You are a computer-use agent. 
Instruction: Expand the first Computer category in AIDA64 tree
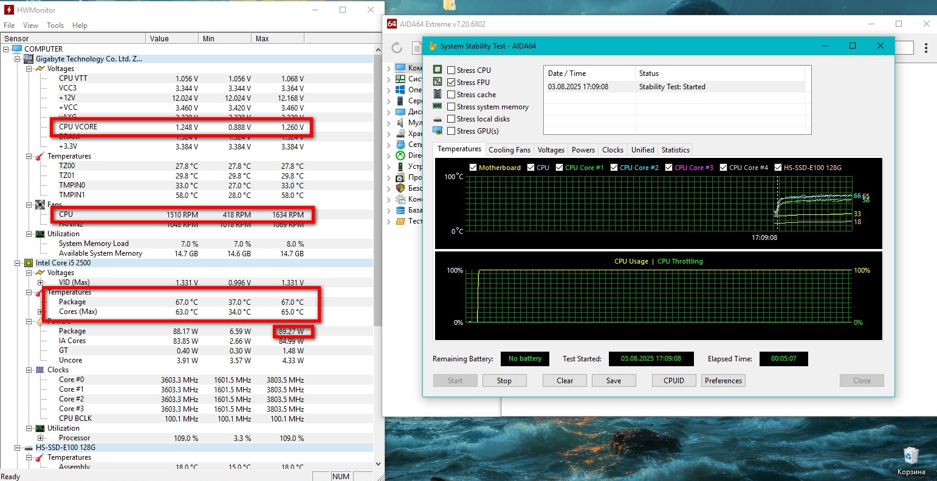coord(389,68)
